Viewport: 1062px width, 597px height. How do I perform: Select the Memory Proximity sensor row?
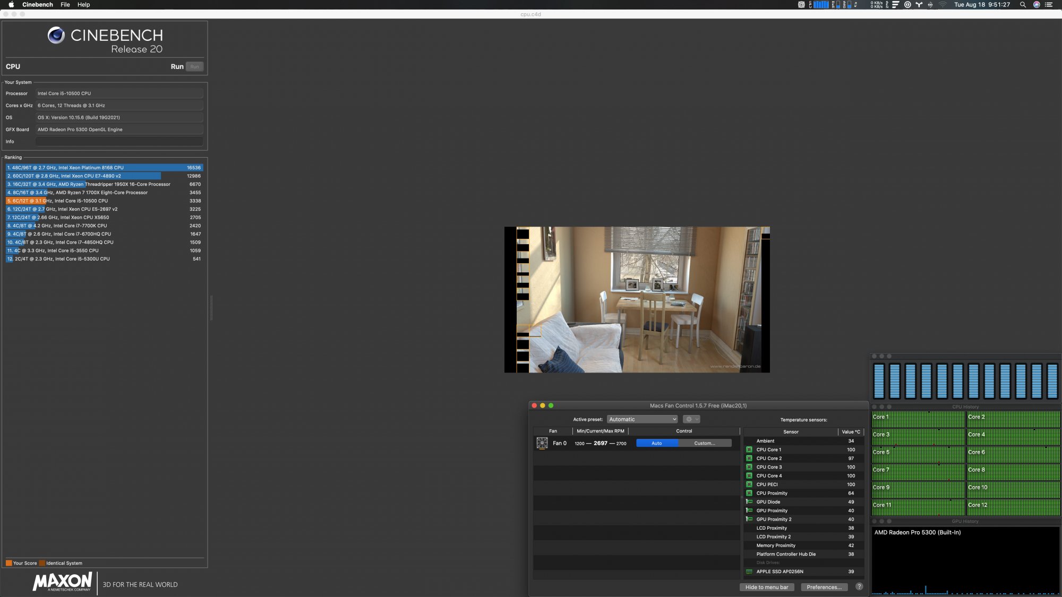coord(803,546)
